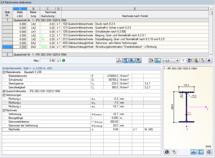Click the IPE 300 cross-section drawing
This screenshot has height=158, width=215.
(x=186, y=107)
